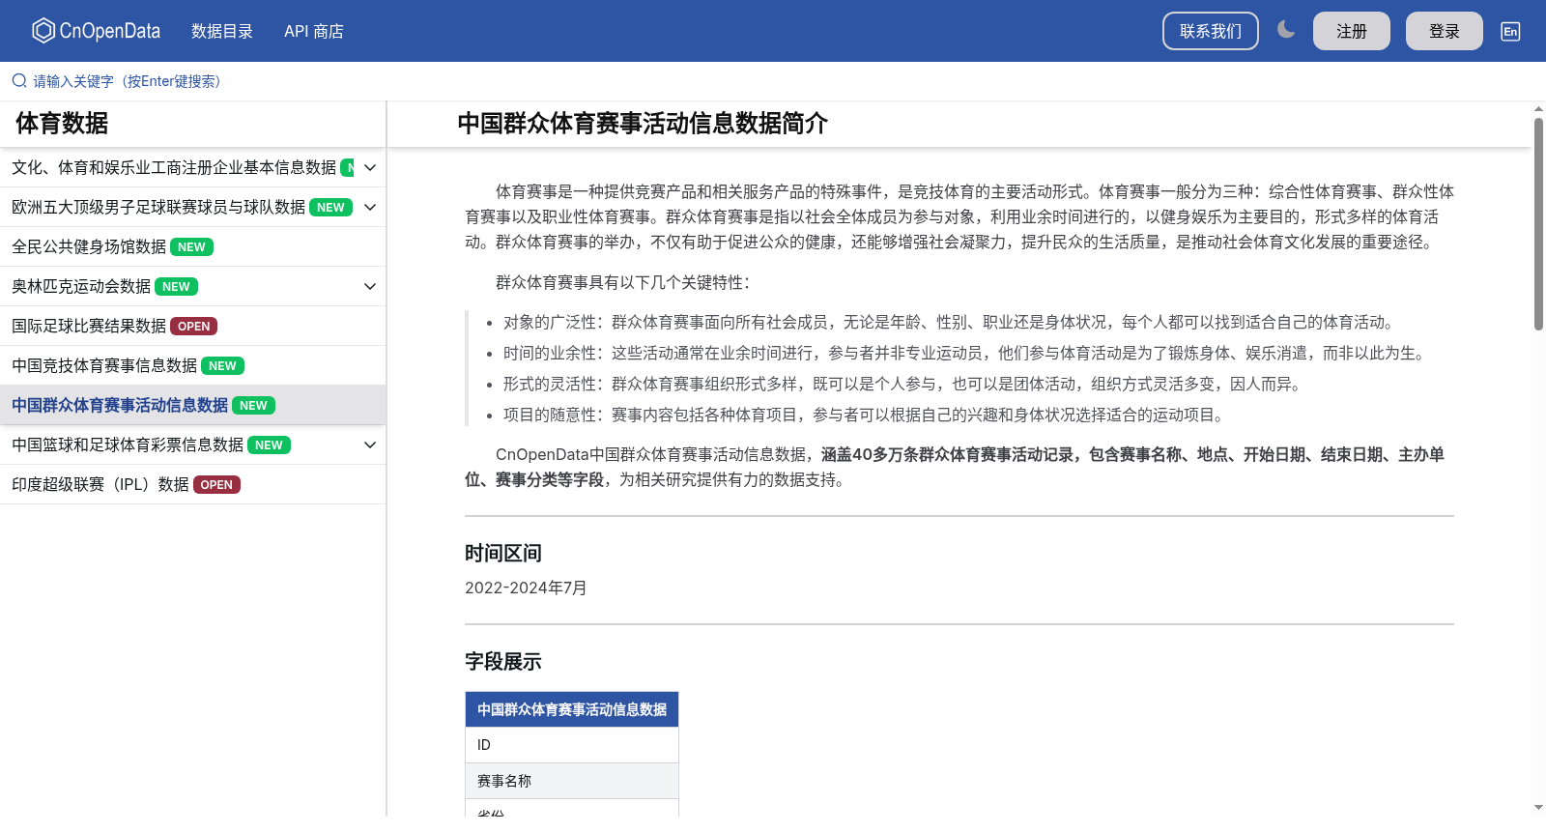1546x832 pixels.
Task: Open 印度超级联赛（IPL）数据
Action: point(100,485)
